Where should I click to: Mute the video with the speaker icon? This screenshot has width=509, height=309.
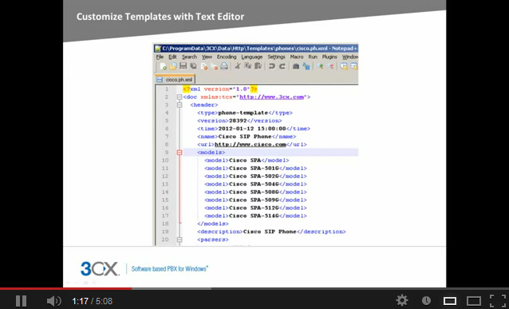(53, 301)
